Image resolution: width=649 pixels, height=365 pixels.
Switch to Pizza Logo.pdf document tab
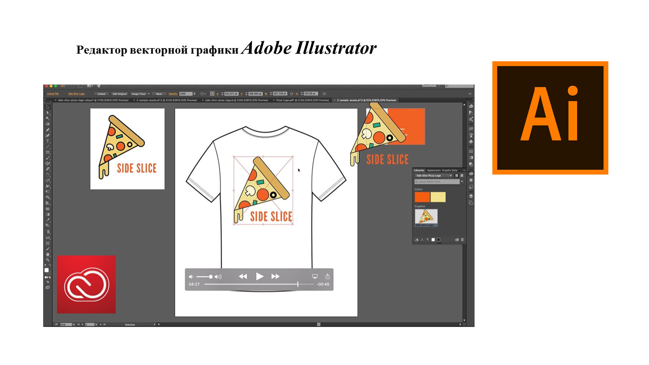pos(302,101)
